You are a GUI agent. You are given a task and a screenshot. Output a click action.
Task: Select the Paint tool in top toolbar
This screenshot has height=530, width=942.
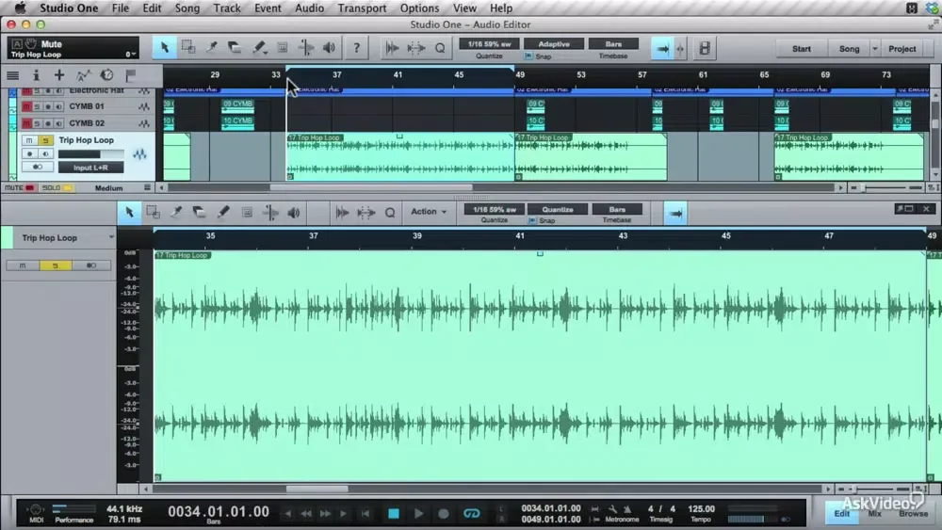[259, 47]
